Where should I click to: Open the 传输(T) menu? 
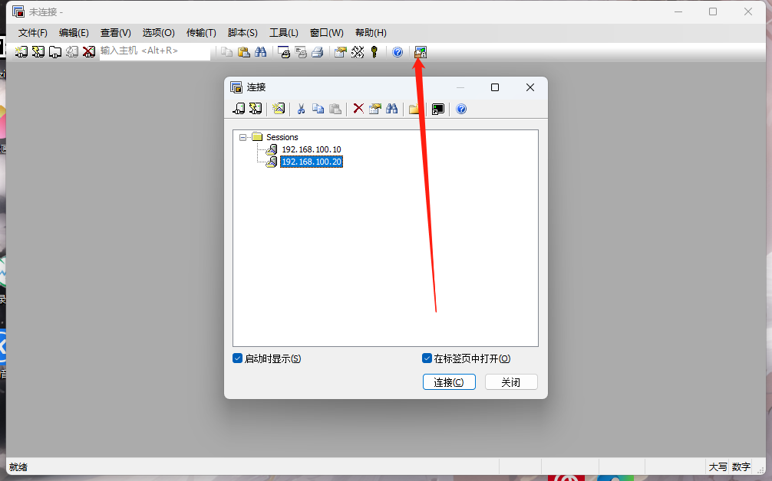click(x=201, y=33)
